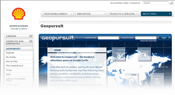Click the Geopursuit page heading
Image resolution: width=175 pixels, height=95 pixels.
pos(52,26)
